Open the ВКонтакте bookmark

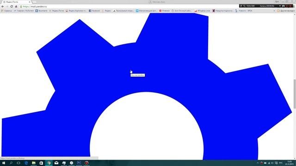click(41, 11)
